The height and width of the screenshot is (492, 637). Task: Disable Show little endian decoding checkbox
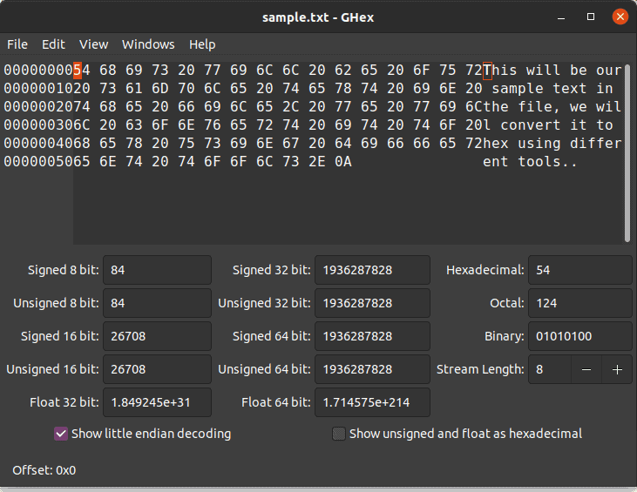(x=61, y=433)
